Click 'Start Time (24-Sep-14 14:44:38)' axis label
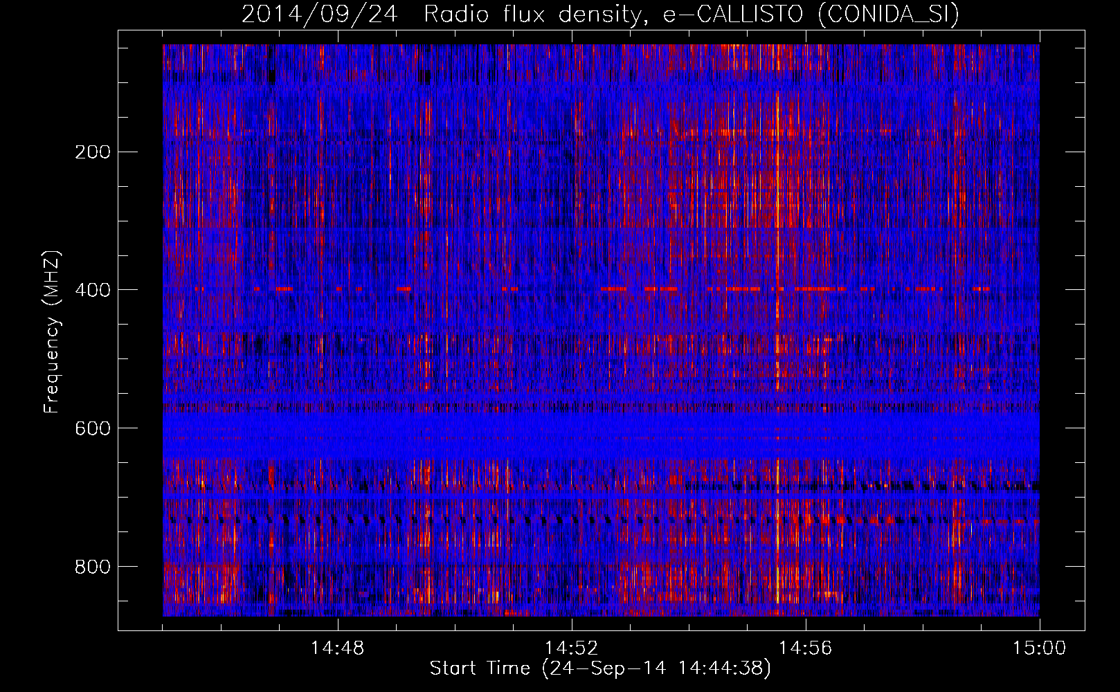 pyautogui.click(x=600, y=668)
